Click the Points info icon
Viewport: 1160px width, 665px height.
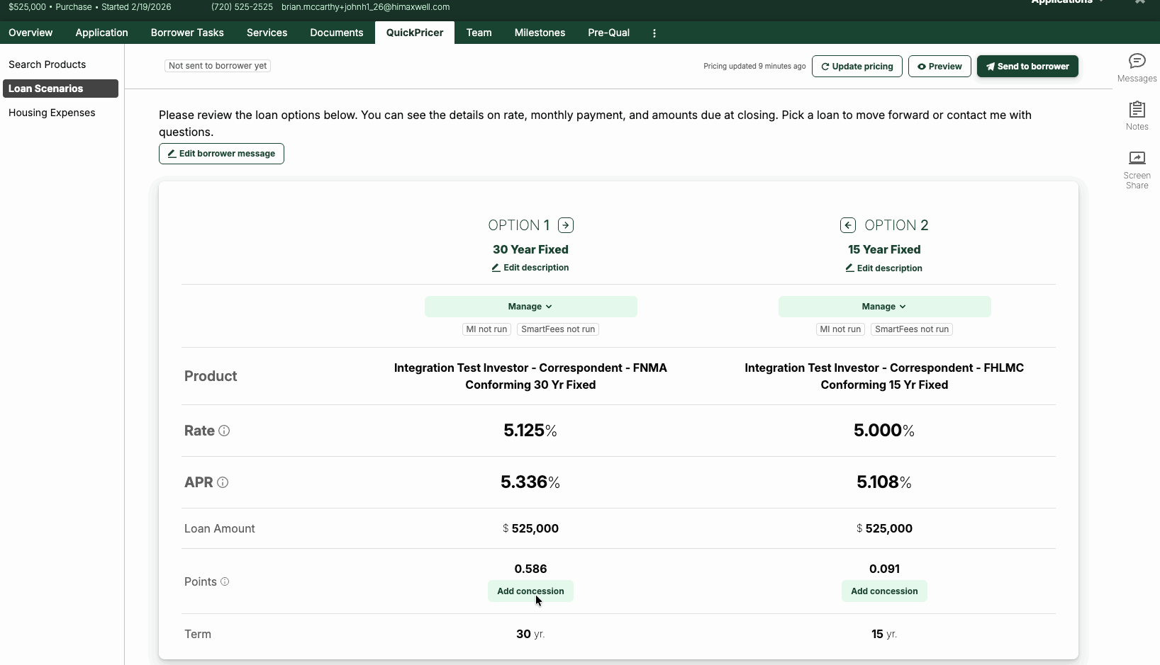coord(225,581)
